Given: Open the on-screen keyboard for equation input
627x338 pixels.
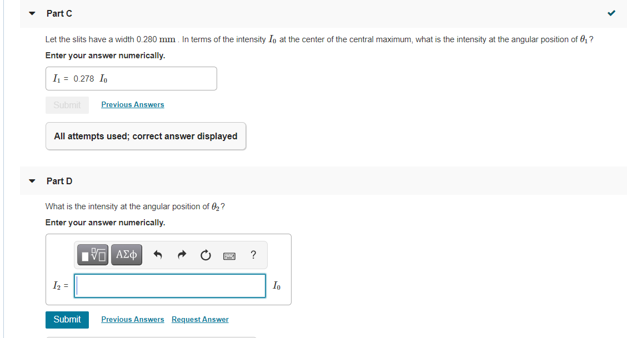Looking at the screenshot, I should point(229,255).
